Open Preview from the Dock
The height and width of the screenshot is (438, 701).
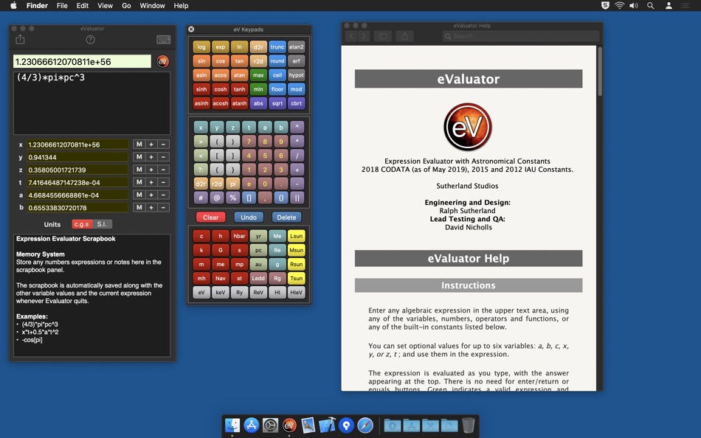308,425
